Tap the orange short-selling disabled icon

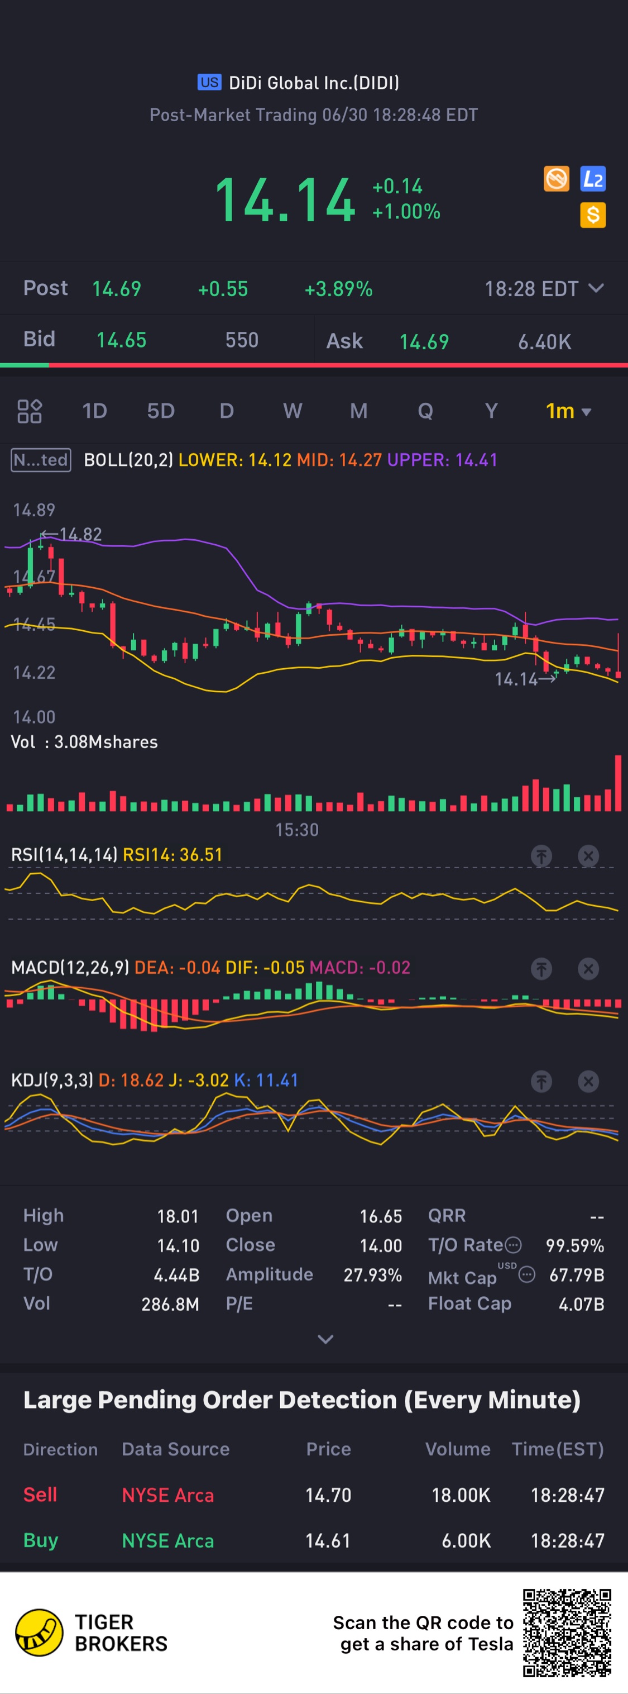[557, 178]
